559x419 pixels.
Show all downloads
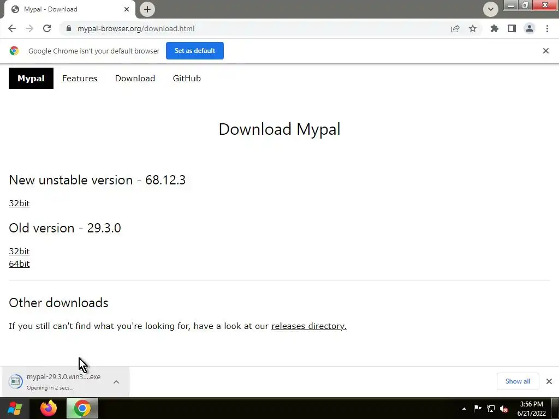518,381
